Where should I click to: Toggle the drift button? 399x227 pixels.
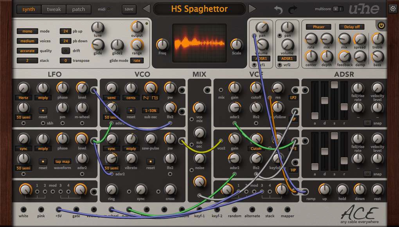(x=66, y=50)
